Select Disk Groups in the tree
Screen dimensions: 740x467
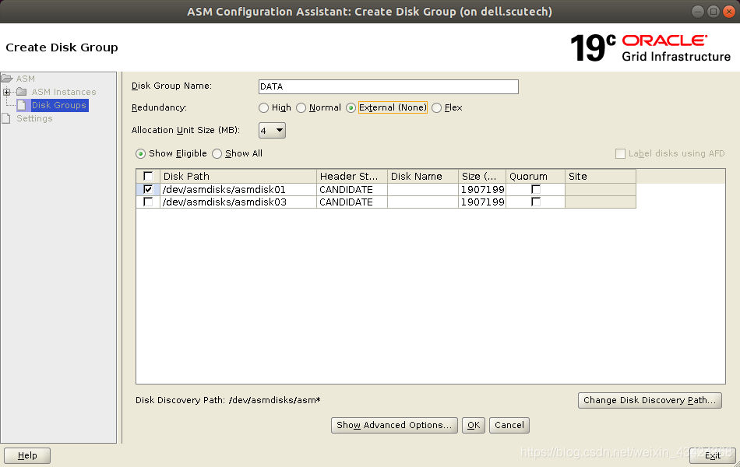point(59,105)
